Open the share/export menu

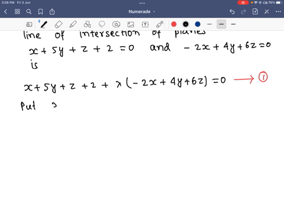click(52, 11)
